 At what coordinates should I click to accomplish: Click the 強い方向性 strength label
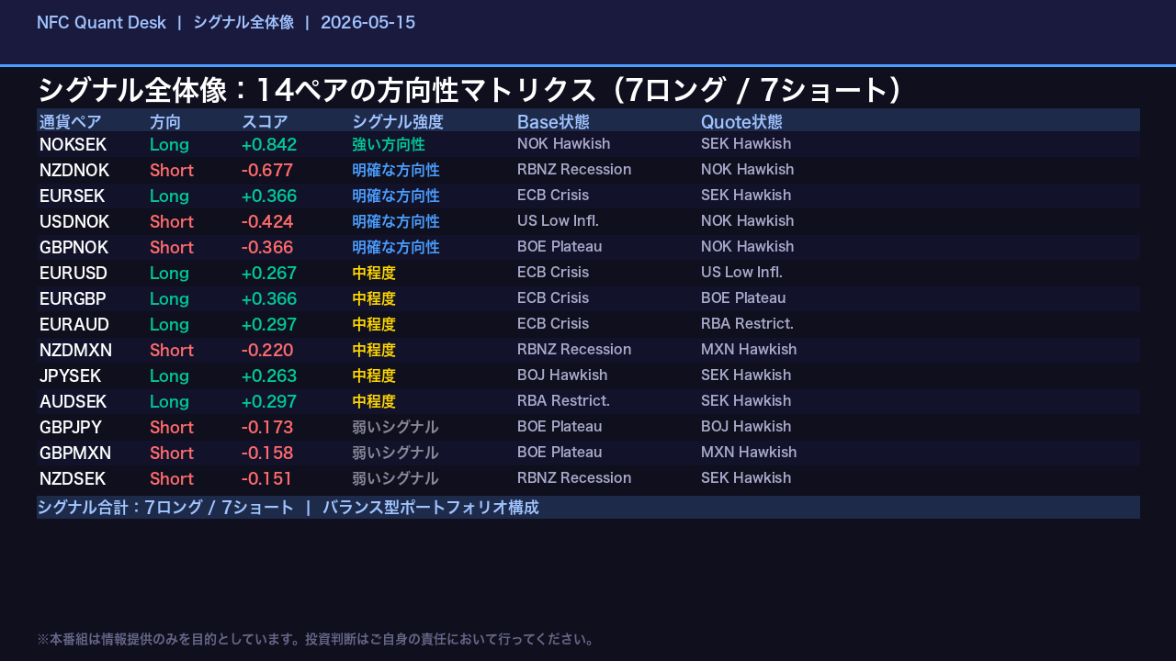pyautogui.click(x=388, y=144)
